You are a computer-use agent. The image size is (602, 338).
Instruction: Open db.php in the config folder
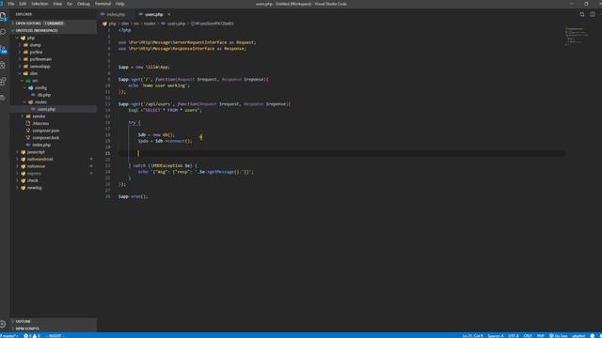[54, 95]
